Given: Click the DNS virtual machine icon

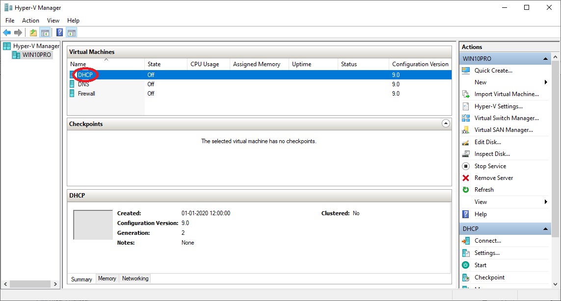Looking at the screenshot, I should click(72, 84).
